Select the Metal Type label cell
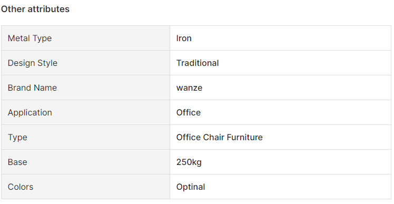The width and height of the screenshot is (394, 204). tap(86, 38)
